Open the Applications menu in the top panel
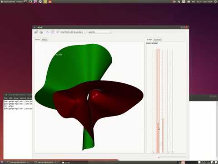 coord(8,2)
